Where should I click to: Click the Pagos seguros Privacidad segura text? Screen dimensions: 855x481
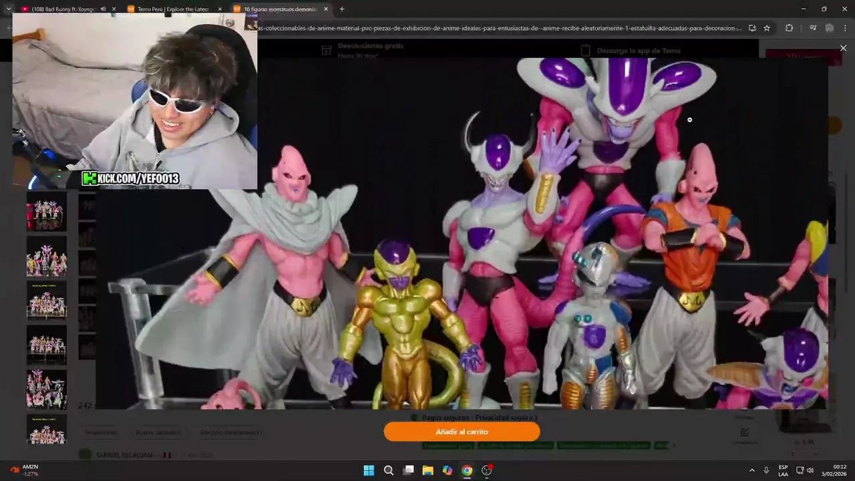[478, 418]
